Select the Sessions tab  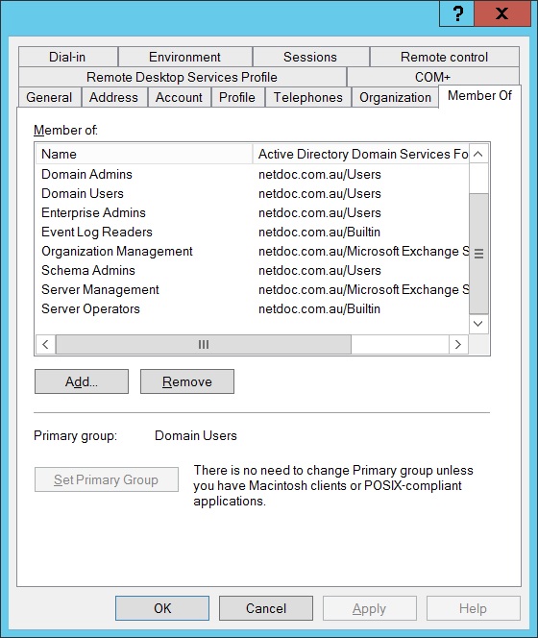[310, 57]
